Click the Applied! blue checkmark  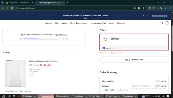[x=104, y=48]
